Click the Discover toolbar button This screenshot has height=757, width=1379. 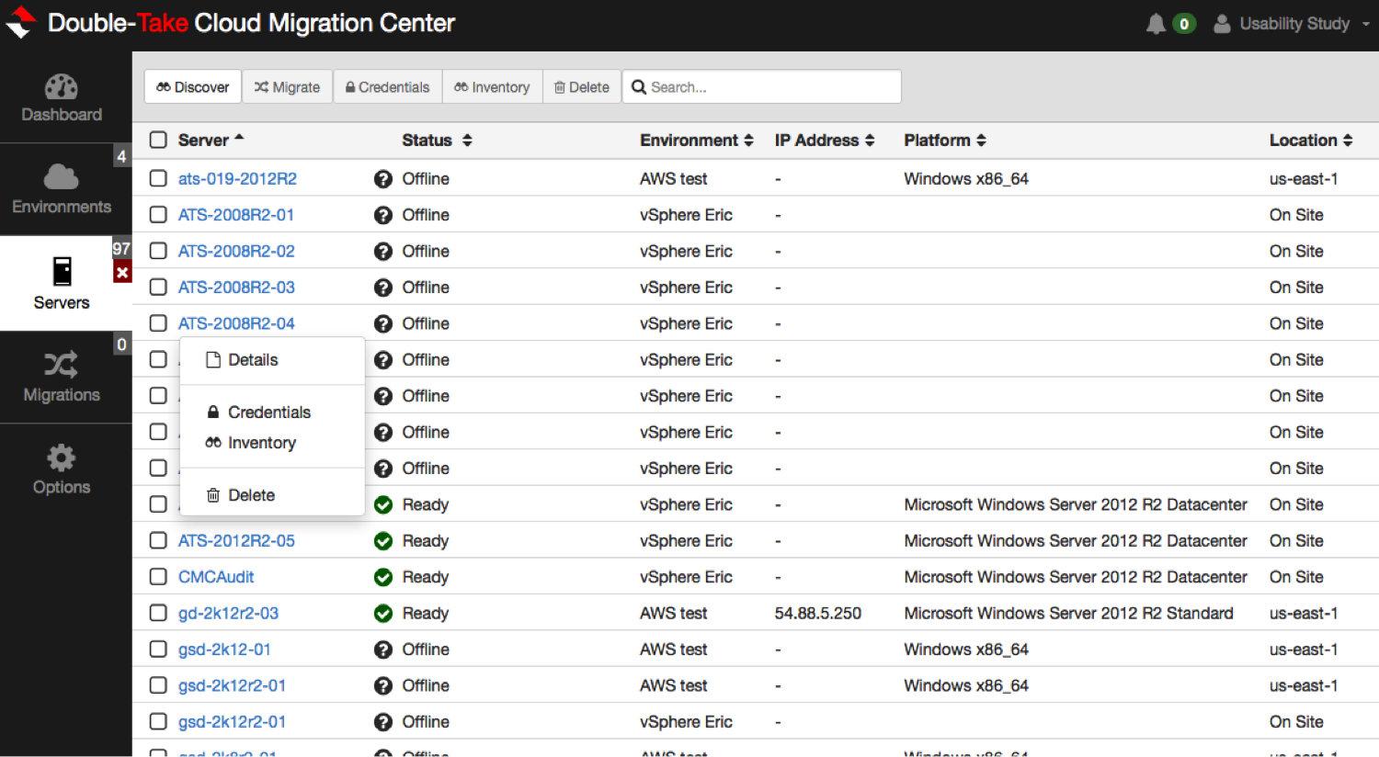tap(193, 87)
